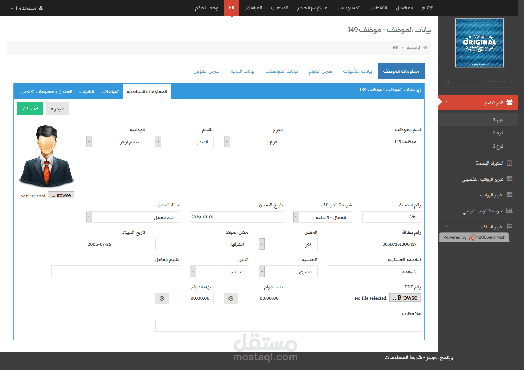Switch to بيانات التأمينات tab
Image resolution: width=531 pixels, height=370 pixels.
point(358,71)
